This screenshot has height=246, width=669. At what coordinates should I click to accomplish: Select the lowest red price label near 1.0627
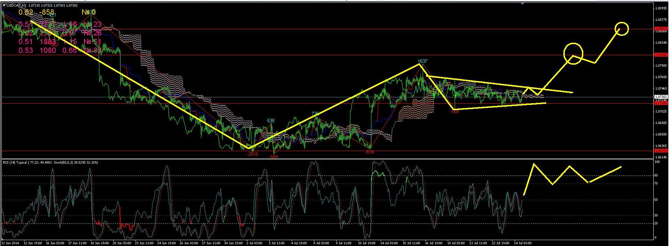pos(661,151)
